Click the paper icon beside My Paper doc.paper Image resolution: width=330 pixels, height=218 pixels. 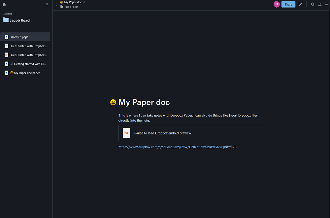pos(7,73)
